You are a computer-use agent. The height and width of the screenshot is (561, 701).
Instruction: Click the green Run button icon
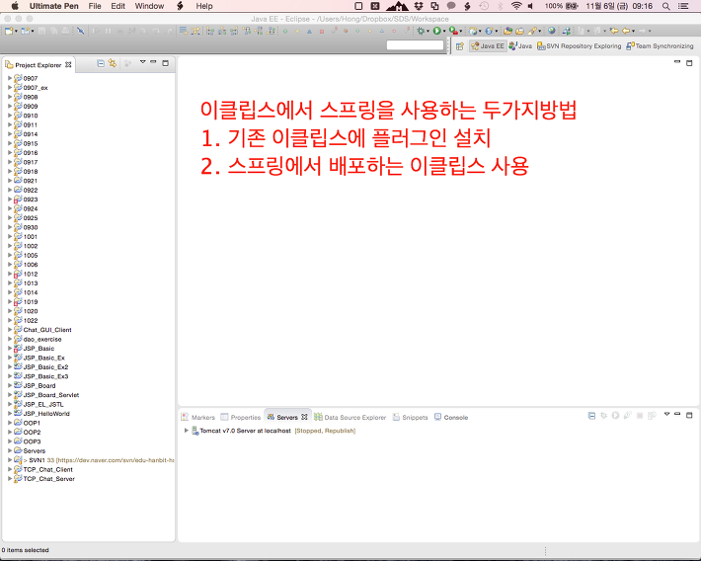pos(436,31)
